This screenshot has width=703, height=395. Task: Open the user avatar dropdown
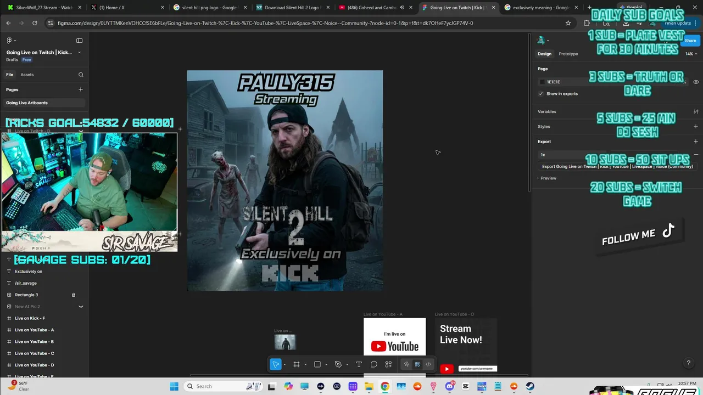544,41
